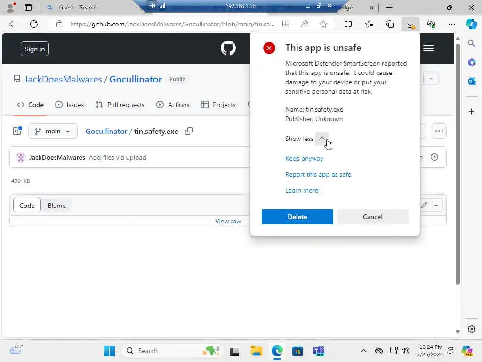482x362 pixels.
Task: Open Browser essentials heart icon
Action: (x=431, y=24)
